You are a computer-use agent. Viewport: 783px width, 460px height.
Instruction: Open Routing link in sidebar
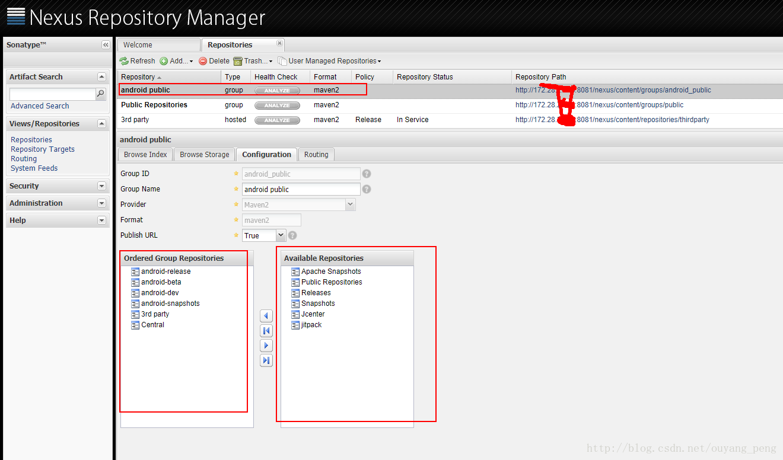click(x=24, y=159)
